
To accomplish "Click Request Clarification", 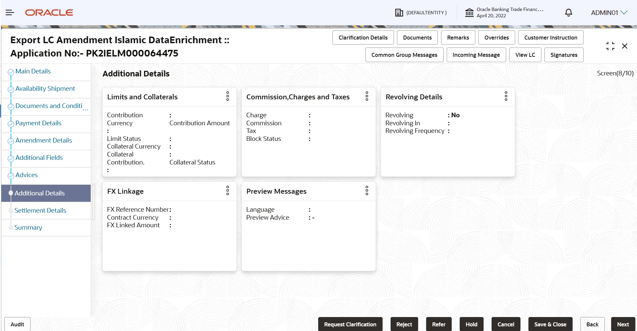I will (350, 324).
